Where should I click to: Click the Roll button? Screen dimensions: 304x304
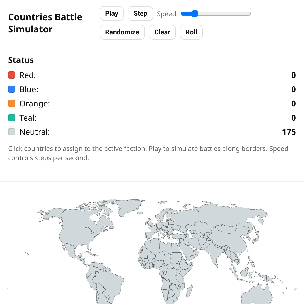[191, 32]
